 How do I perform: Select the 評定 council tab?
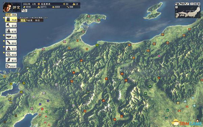(x=8, y=15)
